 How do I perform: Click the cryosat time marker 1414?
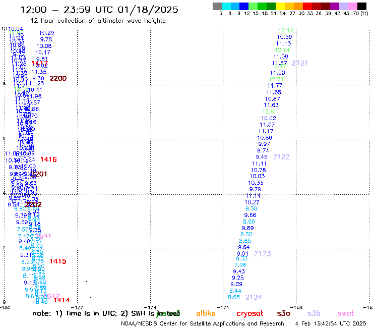pyautogui.click(x=62, y=300)
